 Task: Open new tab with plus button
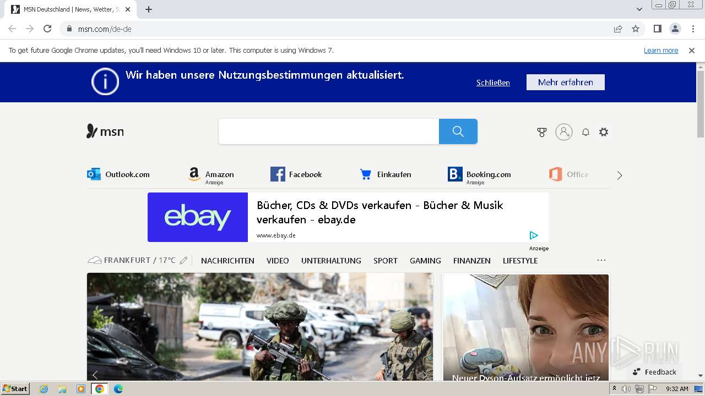149,9
